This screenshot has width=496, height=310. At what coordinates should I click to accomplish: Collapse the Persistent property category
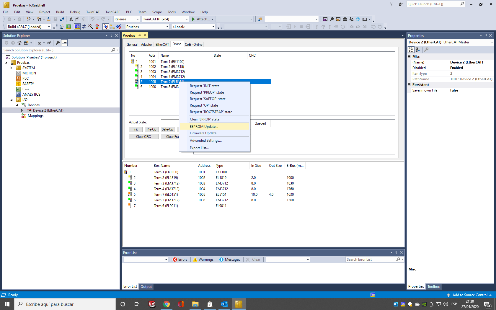[409, 85]
